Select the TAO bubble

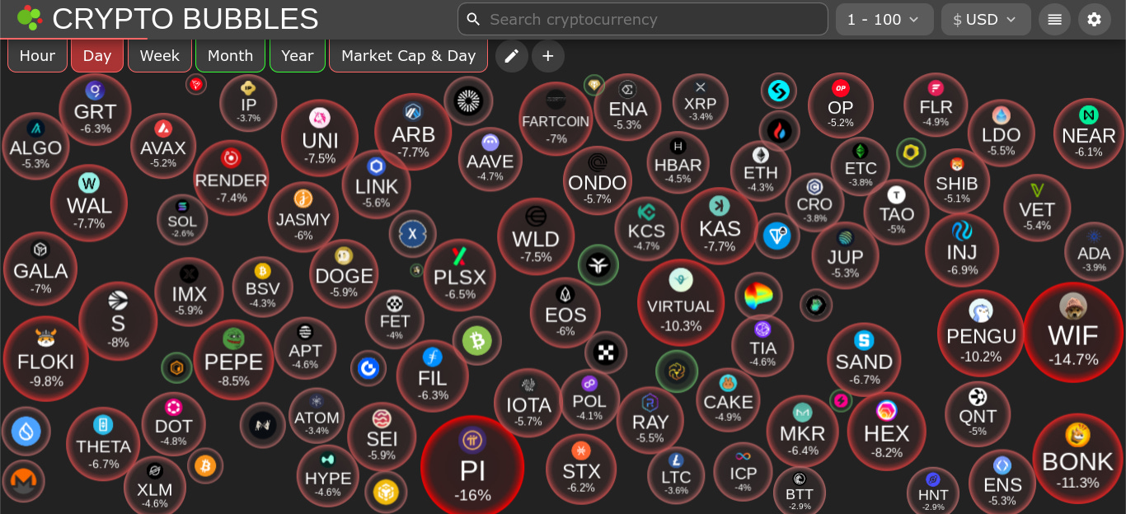pos(896,212)
